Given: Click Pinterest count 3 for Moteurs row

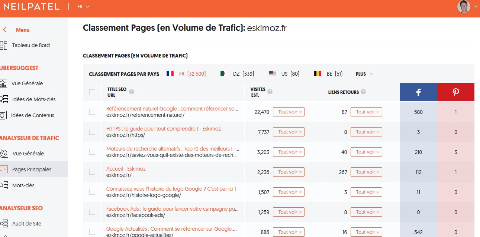Looking at the screenshot, I should [x=456, y=152].
